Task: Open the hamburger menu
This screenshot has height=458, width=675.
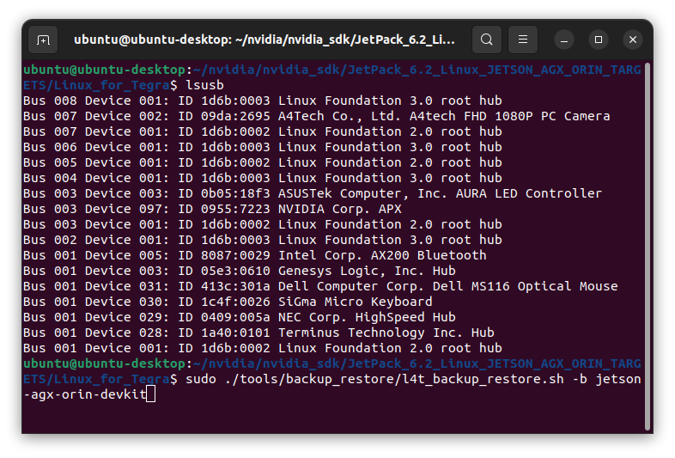Action: click(523, 40)
